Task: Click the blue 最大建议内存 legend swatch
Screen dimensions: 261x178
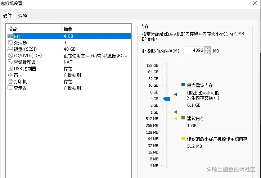Action: pos(183,85)
